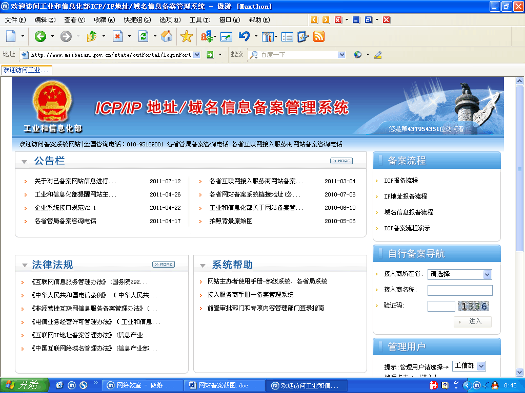Click the 进入 button
Screen dimensions: 525x393
[x=472, y=321]
